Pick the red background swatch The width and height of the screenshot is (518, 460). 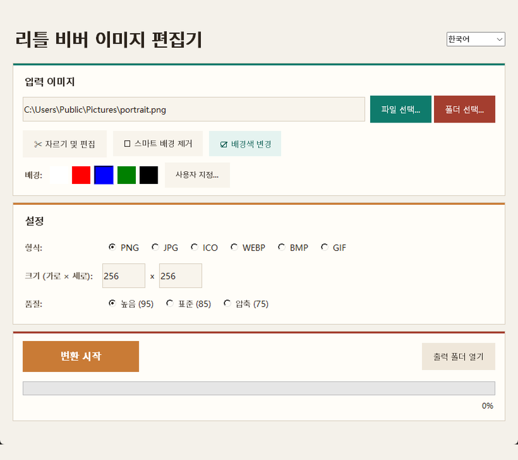pos(81,175)
